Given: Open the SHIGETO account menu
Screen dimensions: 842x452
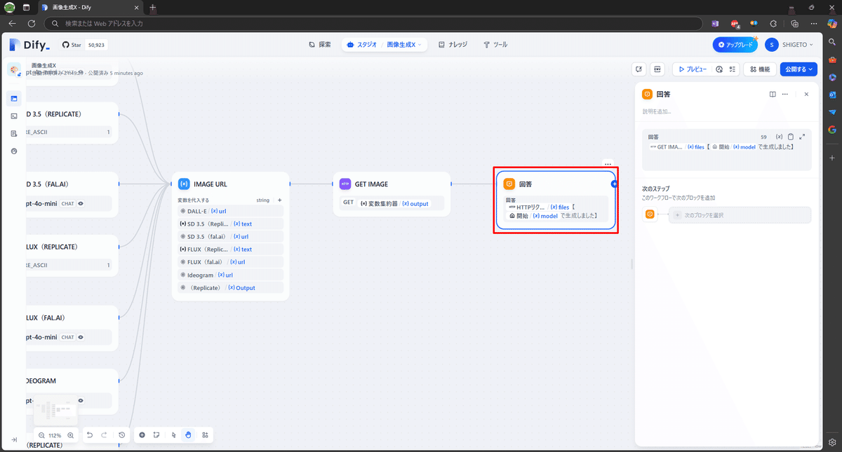Looking at the screenshot, I should 791,45.
